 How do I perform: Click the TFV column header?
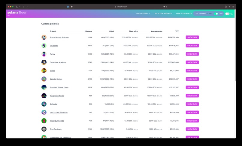click(177, 31)
